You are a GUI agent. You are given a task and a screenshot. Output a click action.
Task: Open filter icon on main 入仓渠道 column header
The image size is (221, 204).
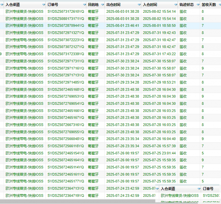(44, 5)
